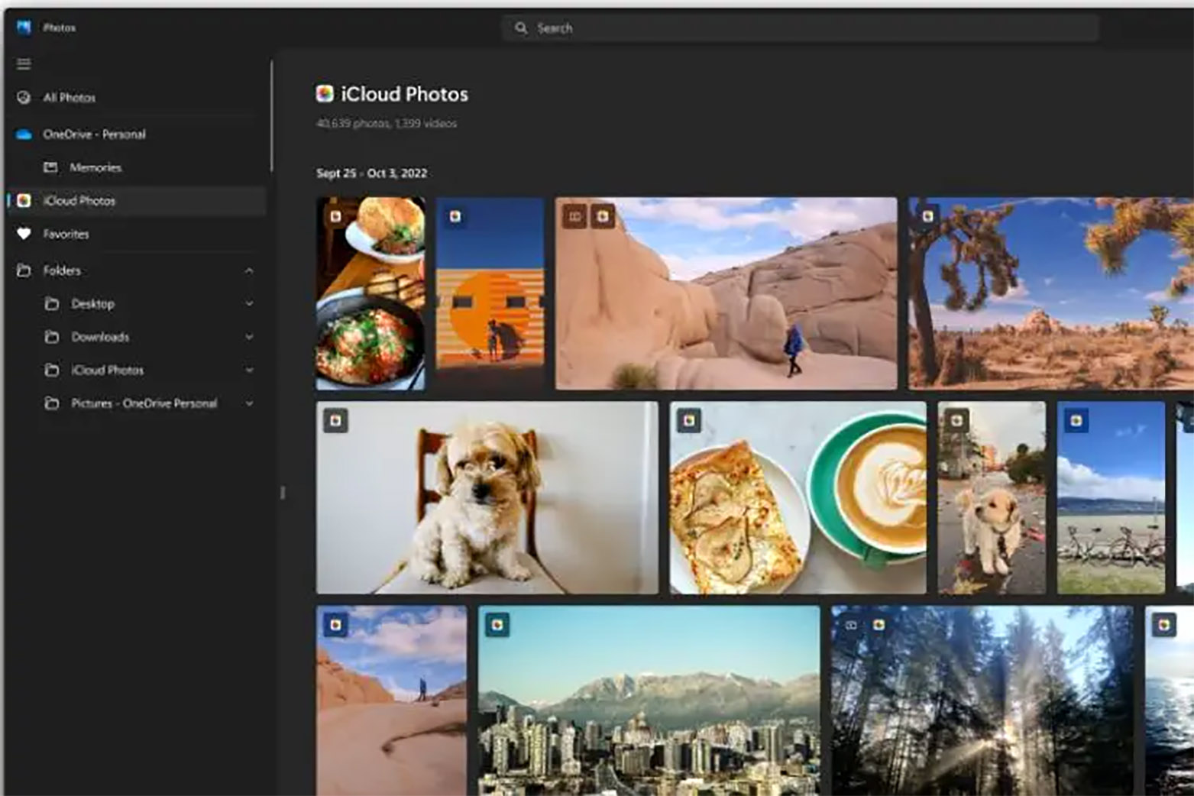Expand Pictures - OneDrive Personal chevron
Viewport: 1194px width, 796px height.
click(249, 403)
